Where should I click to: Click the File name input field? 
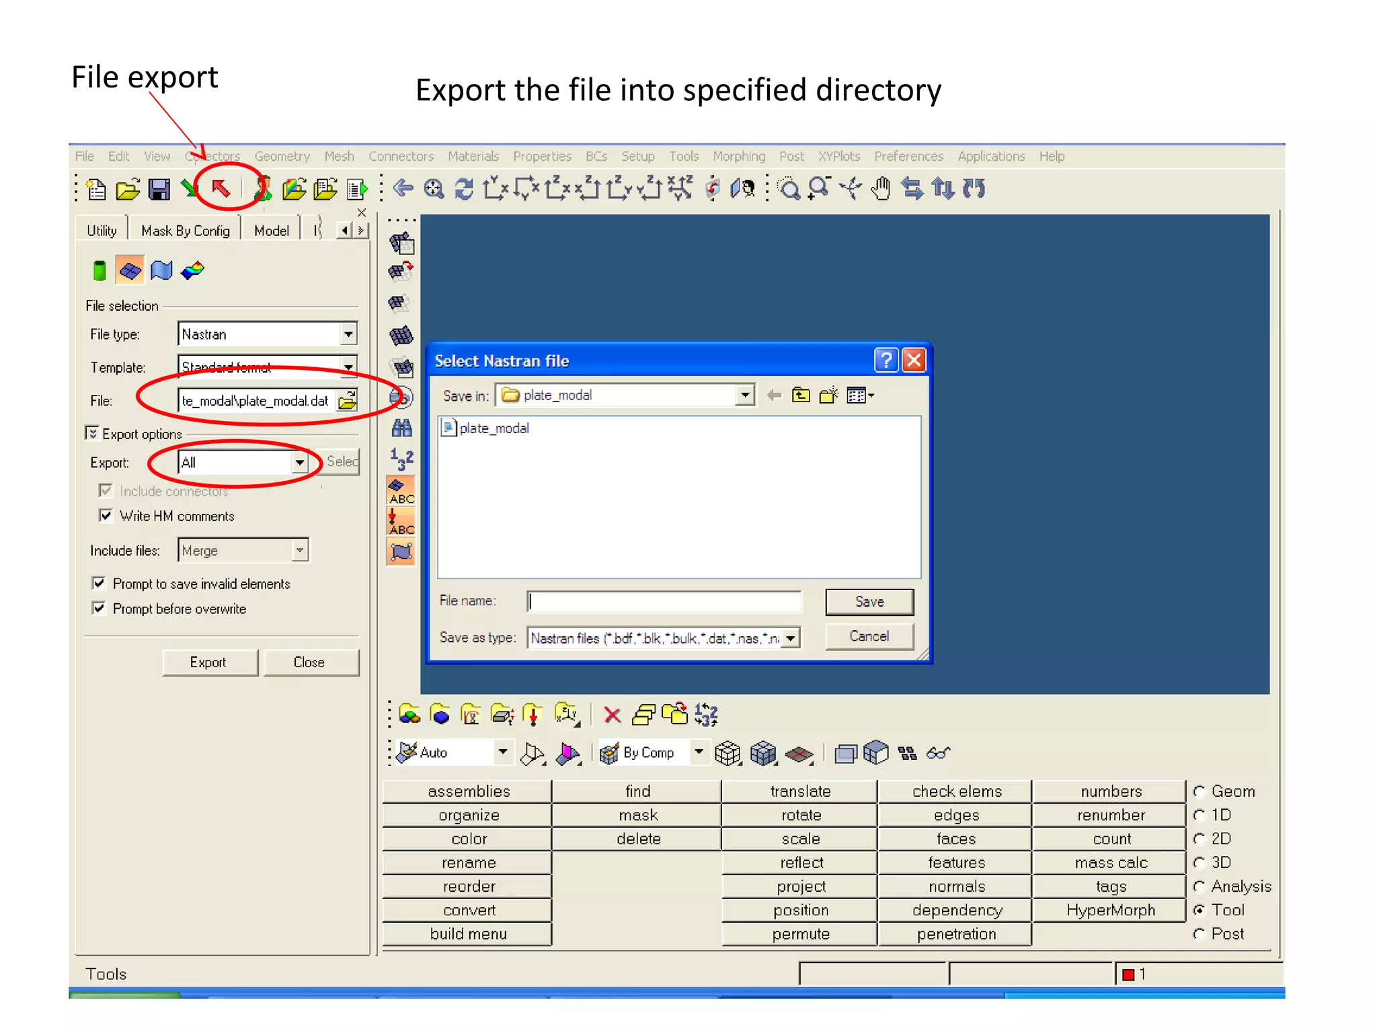pyautogui.click(x=664, y=601)
